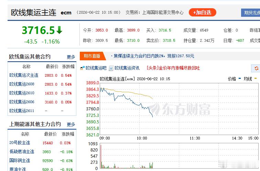Click the 成交量 value 6549
Screen dimensions: 260x171
click(204, 30)
